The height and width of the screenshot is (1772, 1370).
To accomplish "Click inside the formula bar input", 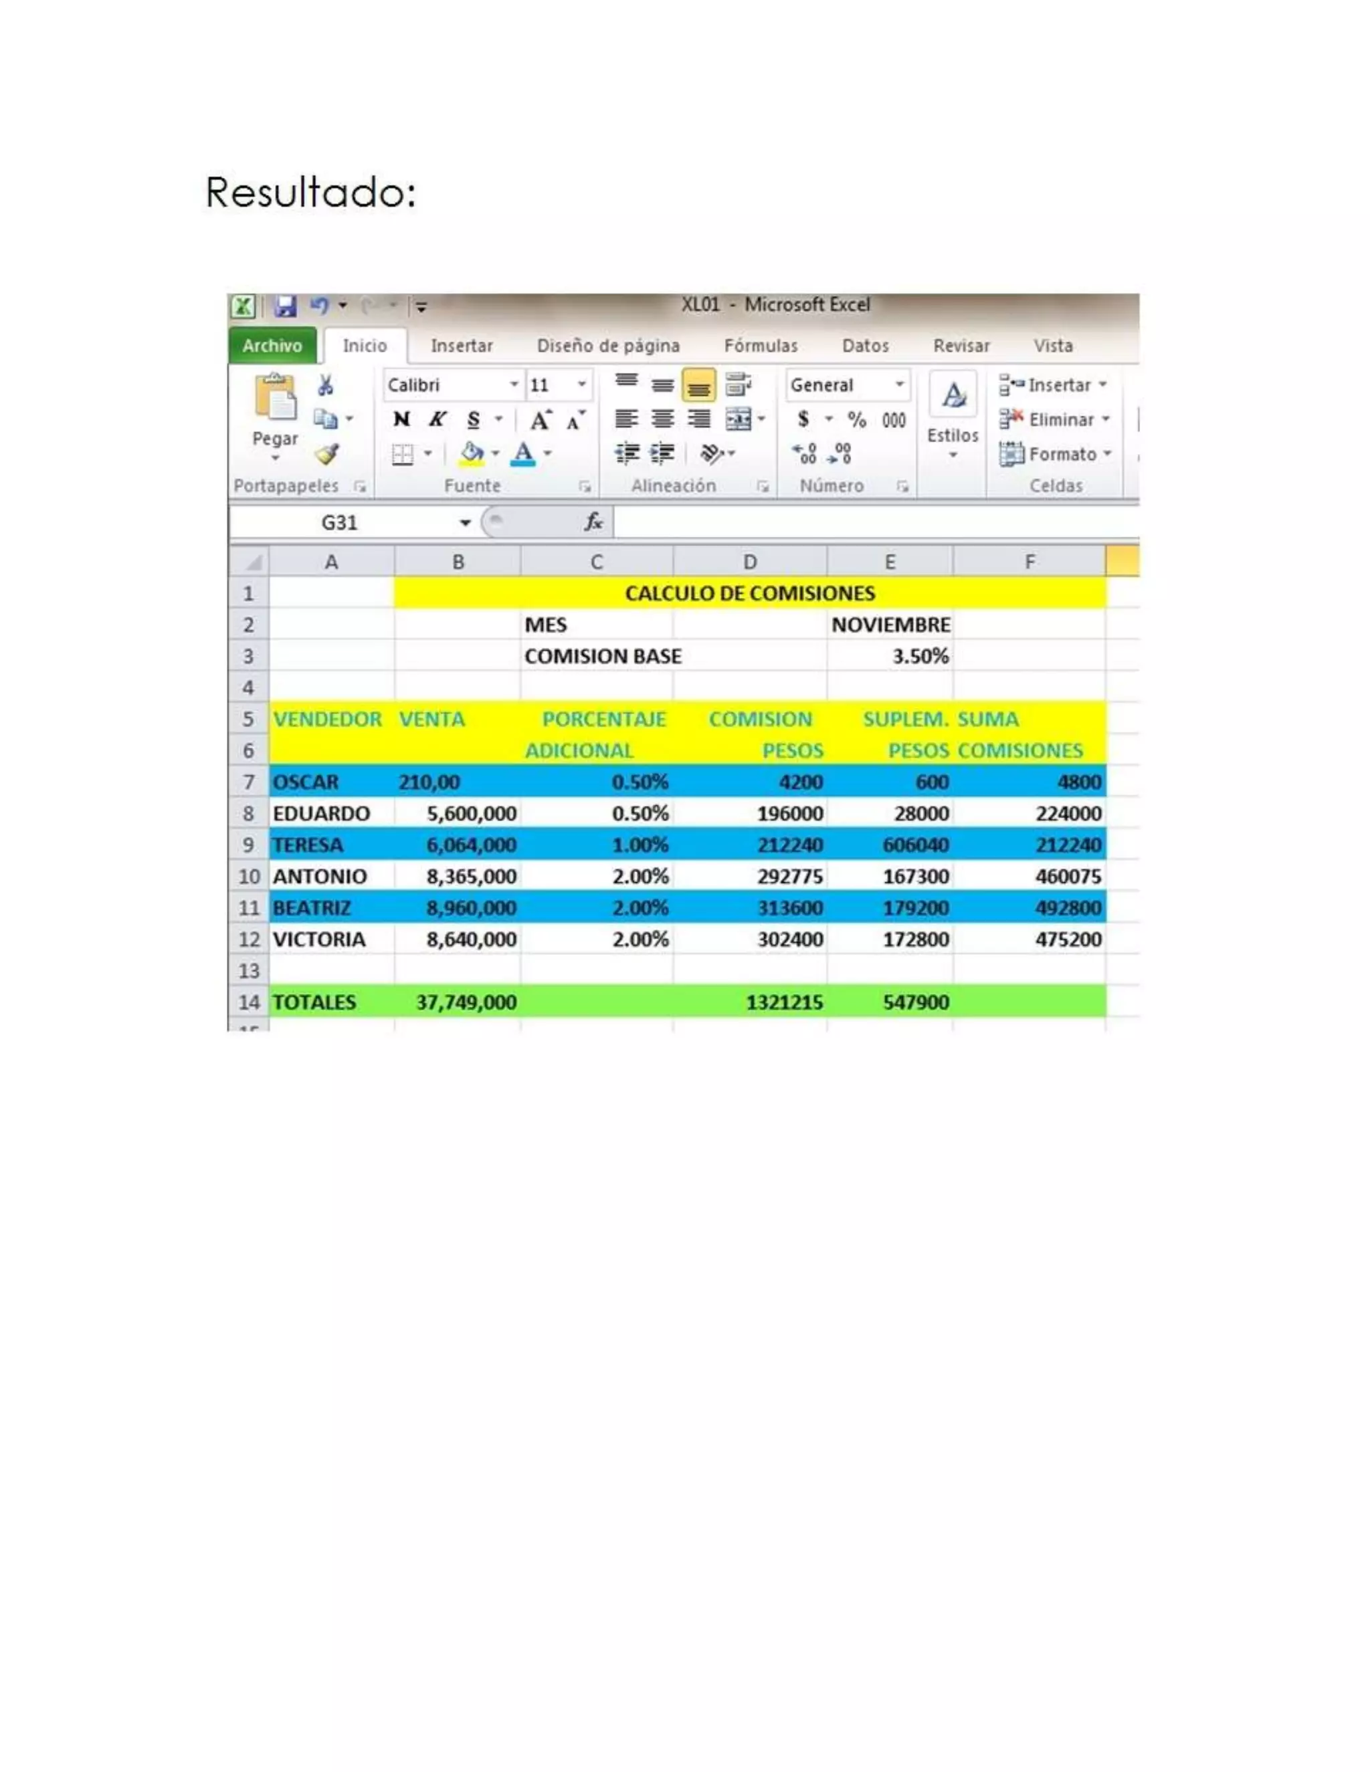I will pyautogui.click(x=876, y=522).
